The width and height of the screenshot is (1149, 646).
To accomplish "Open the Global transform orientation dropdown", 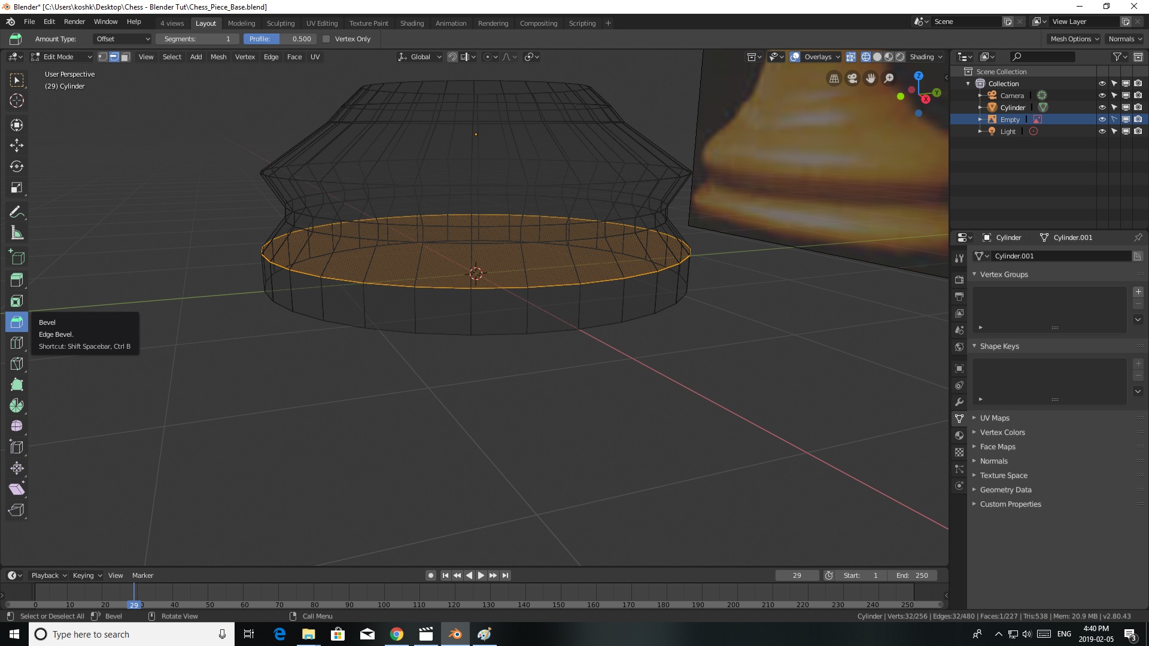I will point(420,57).
